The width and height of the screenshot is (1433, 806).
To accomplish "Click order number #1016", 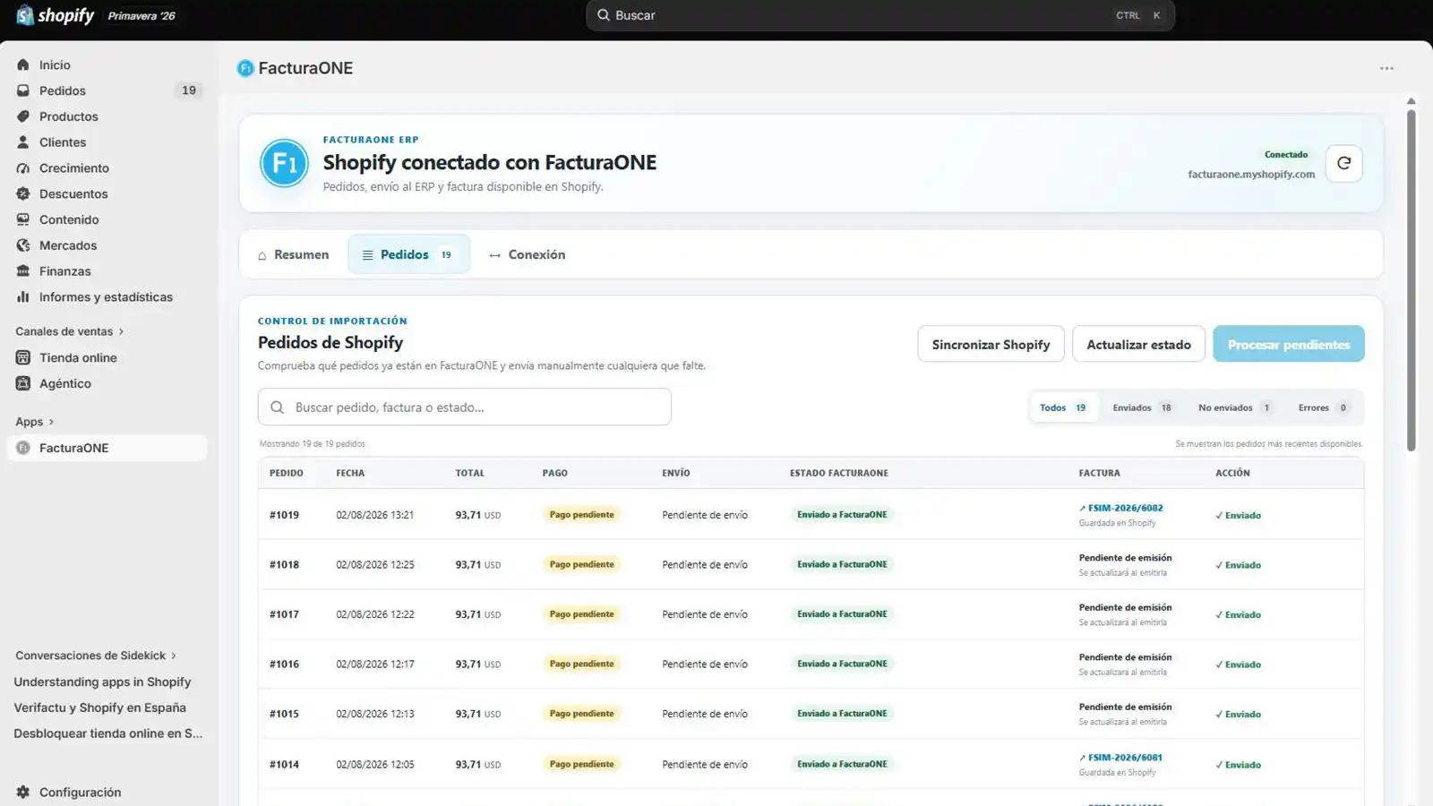I will coord(284,665).
